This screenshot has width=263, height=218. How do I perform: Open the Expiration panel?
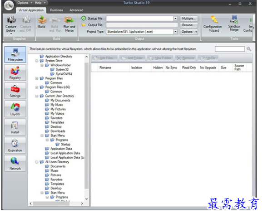[x=15, y=145]
